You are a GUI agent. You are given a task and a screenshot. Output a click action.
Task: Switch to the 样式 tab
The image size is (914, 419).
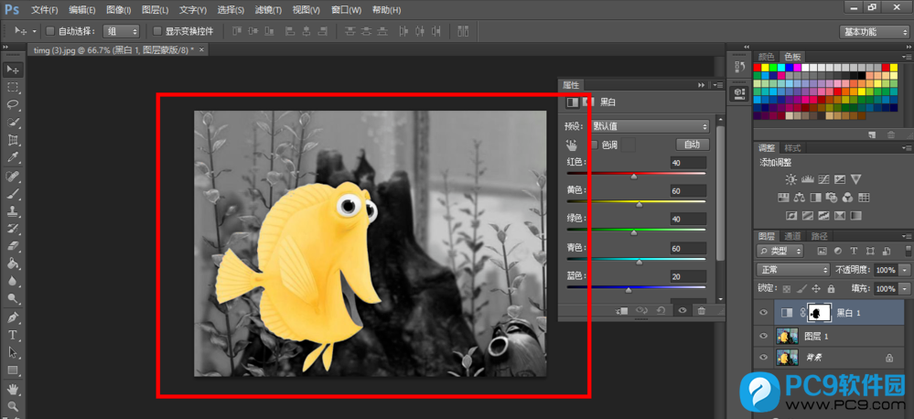pos(792,148)
